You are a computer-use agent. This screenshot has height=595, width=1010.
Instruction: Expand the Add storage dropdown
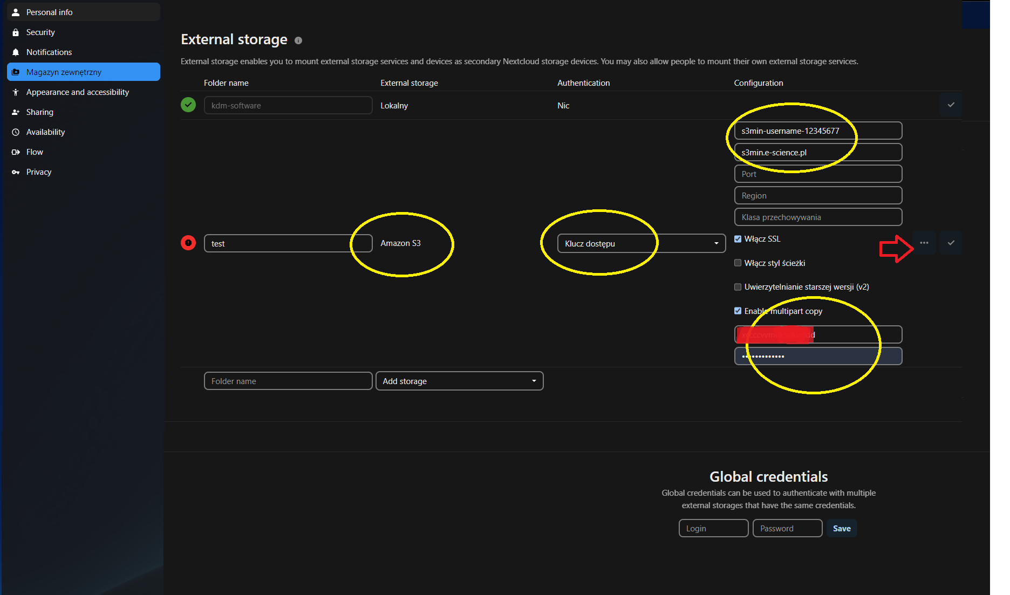click(459, 381)
